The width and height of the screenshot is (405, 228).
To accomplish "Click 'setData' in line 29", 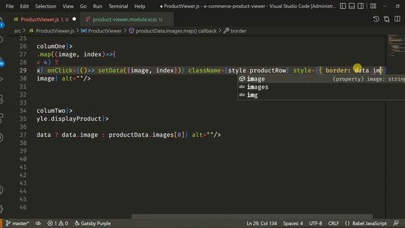I will [110, 70].
